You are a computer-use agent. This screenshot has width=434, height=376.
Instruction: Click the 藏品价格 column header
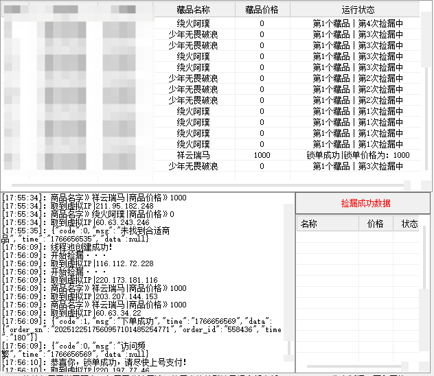pyautogui.click(x=262, y=10)
